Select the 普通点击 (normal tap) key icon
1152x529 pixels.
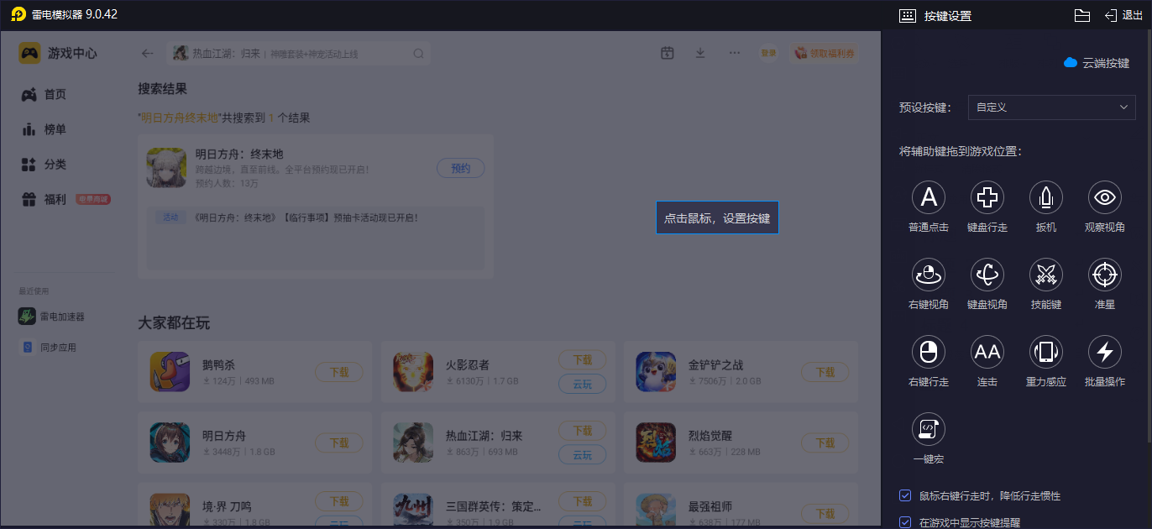click(929, 197)
